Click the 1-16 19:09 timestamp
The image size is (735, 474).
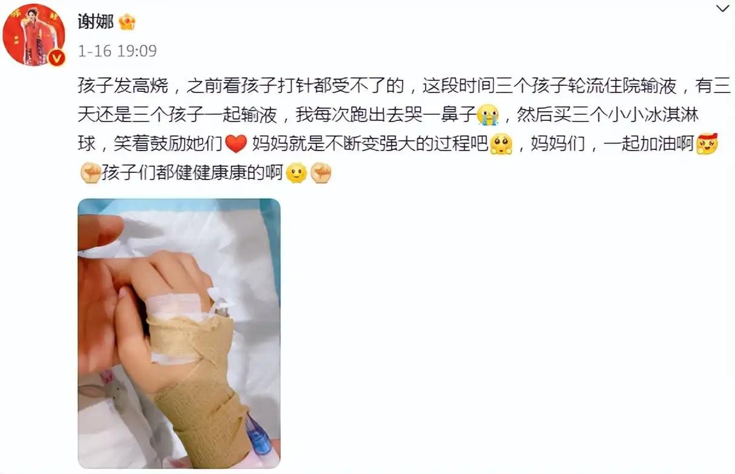point(117,51)
